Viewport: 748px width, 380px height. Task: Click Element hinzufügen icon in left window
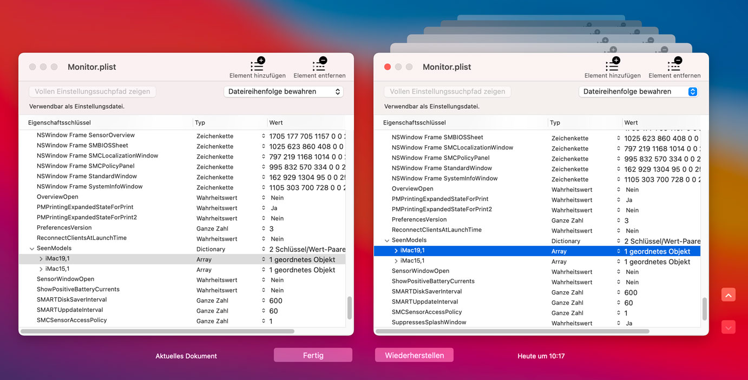point(258,64)
